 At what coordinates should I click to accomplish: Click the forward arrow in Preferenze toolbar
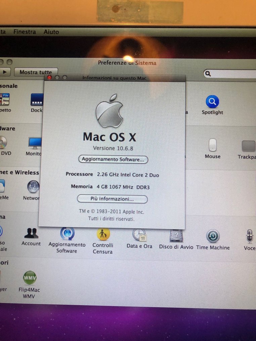[x=5, y=72]
